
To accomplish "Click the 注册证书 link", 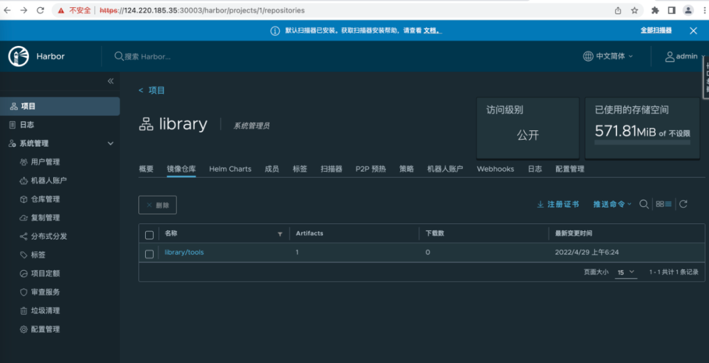I will 563,204.
